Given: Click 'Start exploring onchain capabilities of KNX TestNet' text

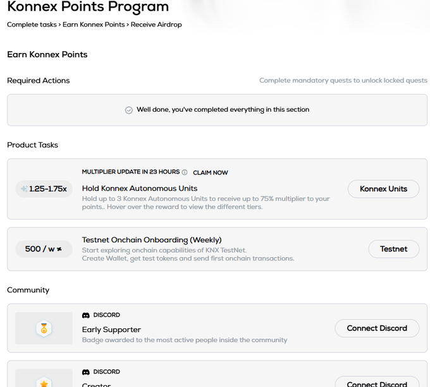Looking at the screenshot, I should coord(164,250).
